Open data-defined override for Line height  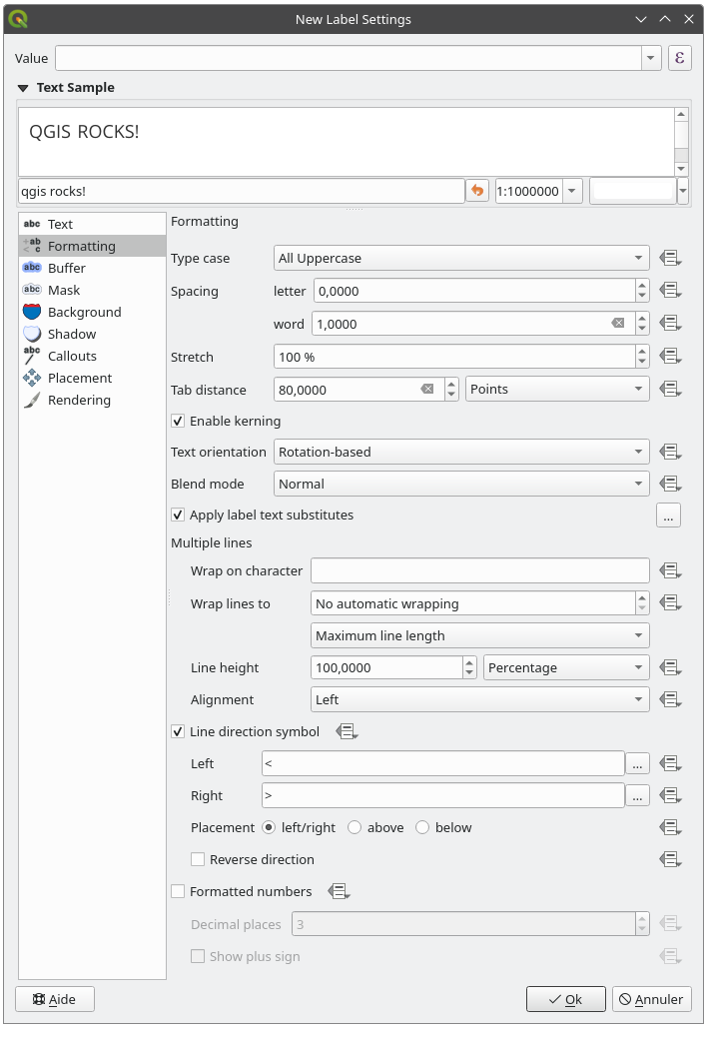pyautogui.click(x=670, y=667)
